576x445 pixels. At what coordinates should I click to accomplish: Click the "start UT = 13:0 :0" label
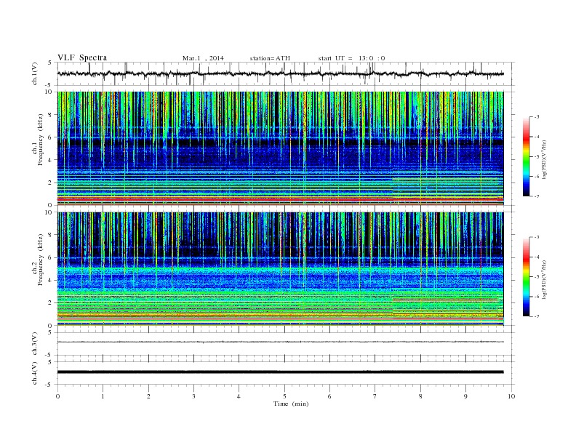pos(351,58)
